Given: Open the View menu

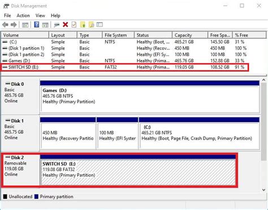Looking at the screenshot, I should [40, 15].
